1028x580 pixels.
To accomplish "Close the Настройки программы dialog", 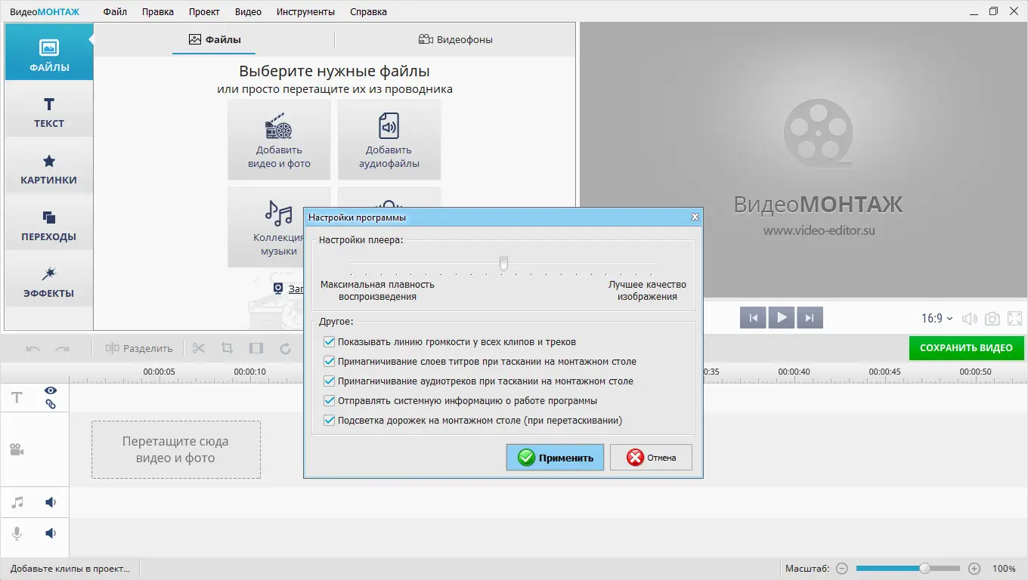I will pos(695,217).
